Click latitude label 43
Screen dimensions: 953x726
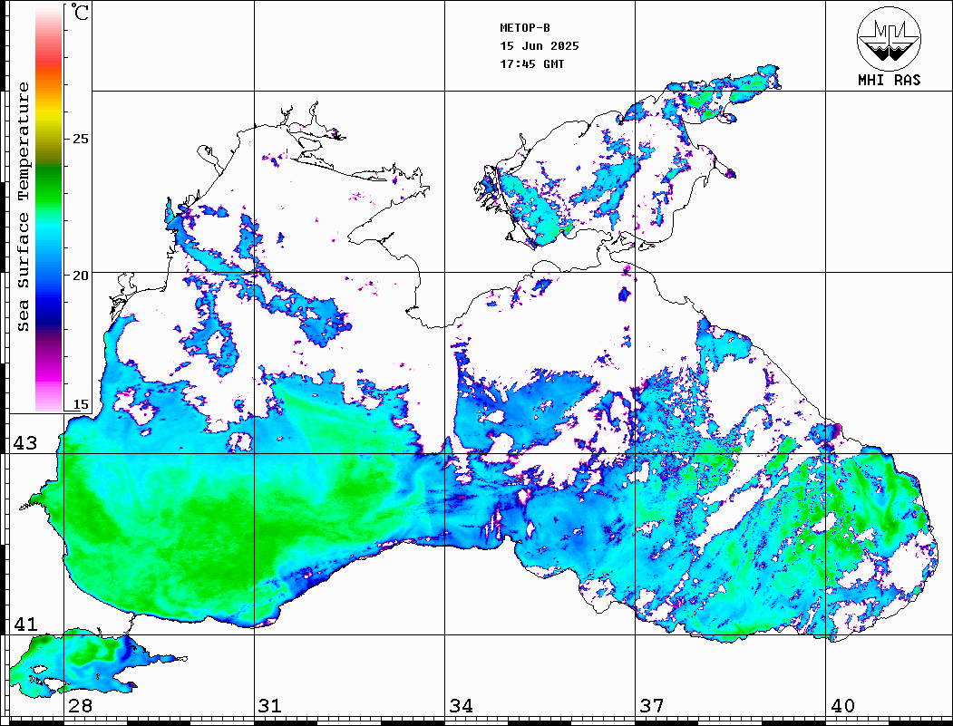pyautogui.click(x=25, y=443)
